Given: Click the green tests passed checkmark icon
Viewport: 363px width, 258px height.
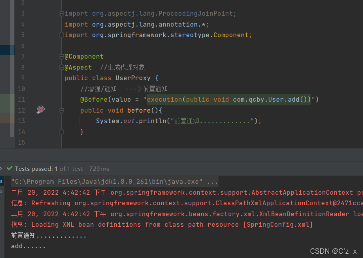Looking at the screenshot, I should [x=9, y=168].
